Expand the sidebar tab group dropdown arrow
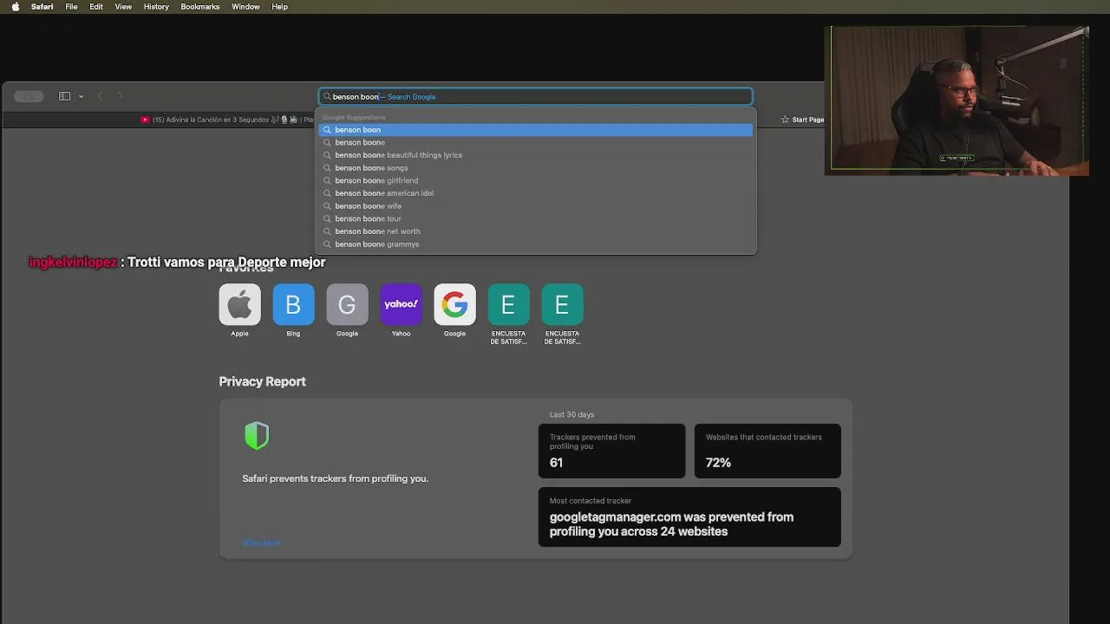Image resolution: width=1110 pixels, height=624 pixels. point(81,96)
